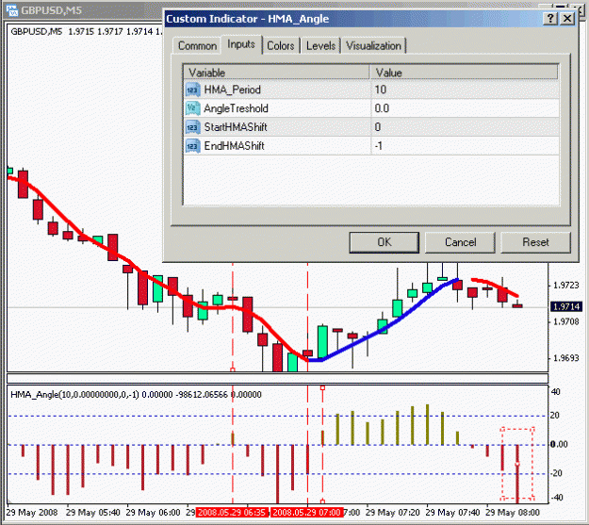589x525 pixels.
Task: Click the current price label 1.9714
Action: [566, 307]
